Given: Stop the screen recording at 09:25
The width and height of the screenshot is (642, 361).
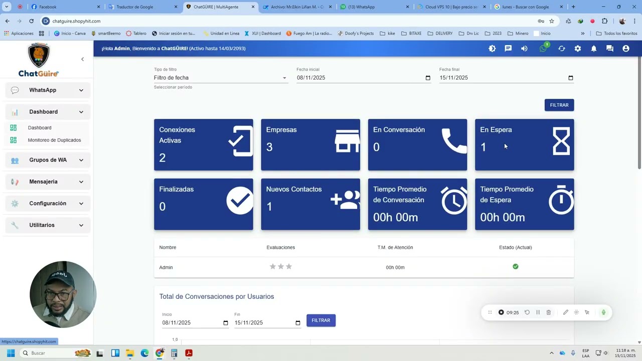Looking at the screenshot, I should pos(501,312).
